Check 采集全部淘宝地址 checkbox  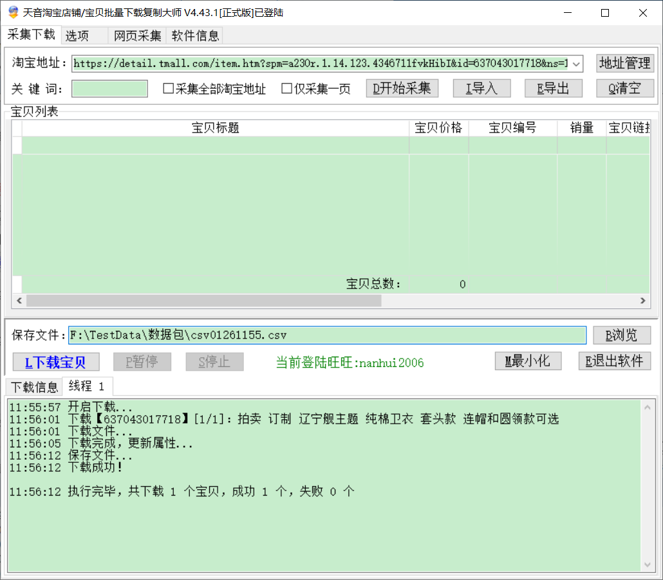point(169,89)
